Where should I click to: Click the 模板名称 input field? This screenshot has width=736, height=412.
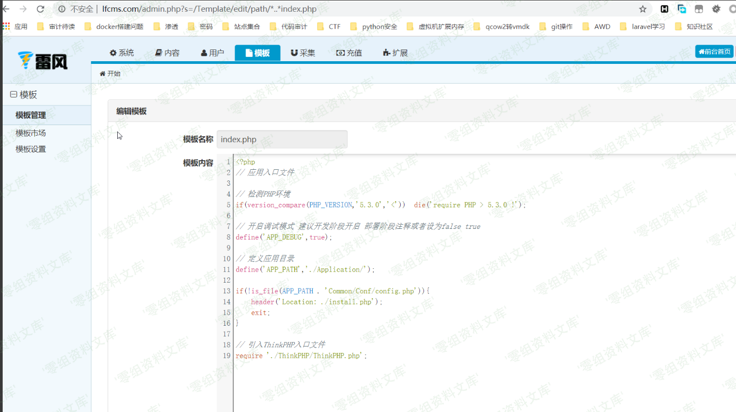(x=282, y=139)
